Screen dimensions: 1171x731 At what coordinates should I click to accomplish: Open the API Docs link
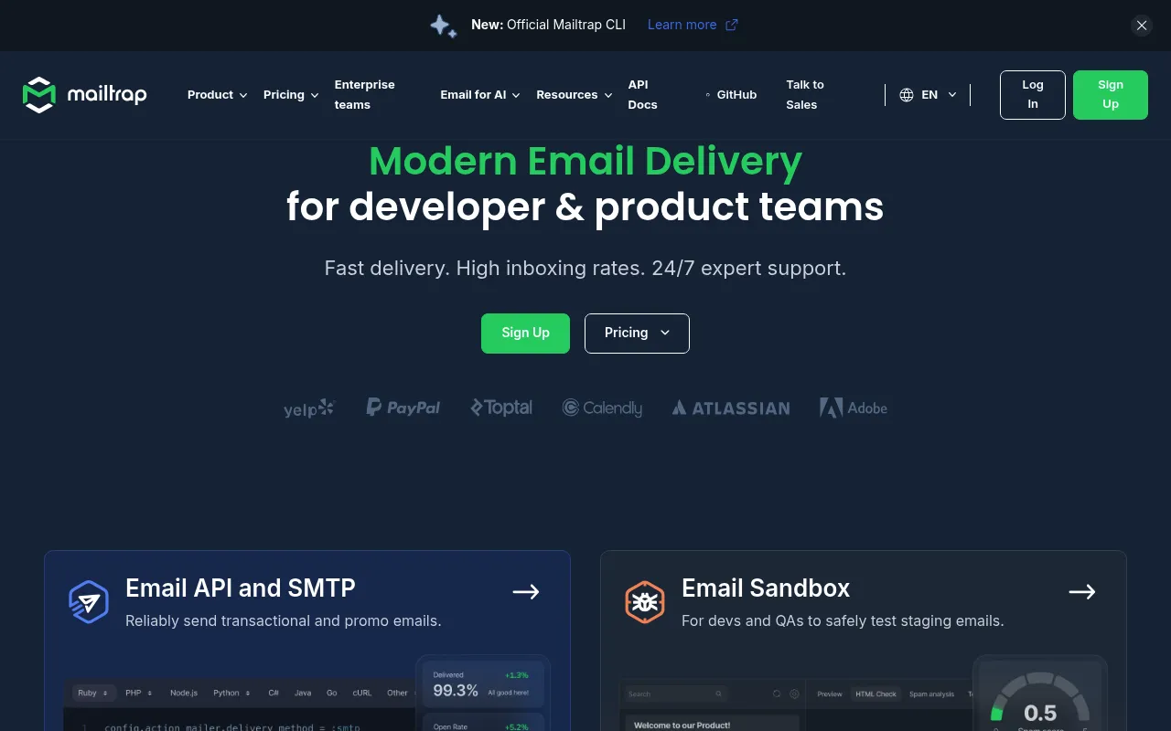click(x=643, y=95)
